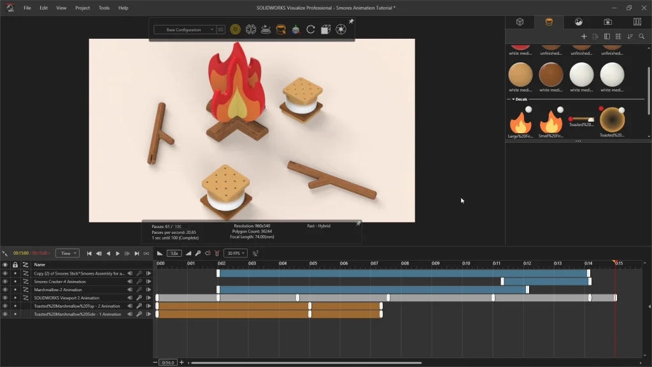Open the Project menu
The image size is (652, 367).
pyautogui.click(x=82, y=8)
